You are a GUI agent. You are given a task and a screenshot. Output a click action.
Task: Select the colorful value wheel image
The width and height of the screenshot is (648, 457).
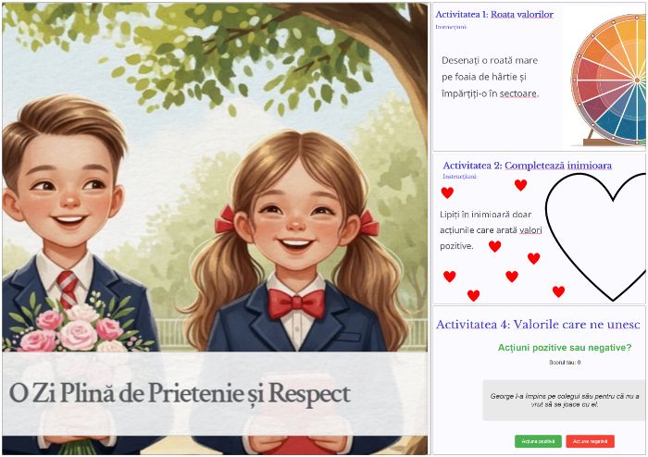(x=608, y=80)
